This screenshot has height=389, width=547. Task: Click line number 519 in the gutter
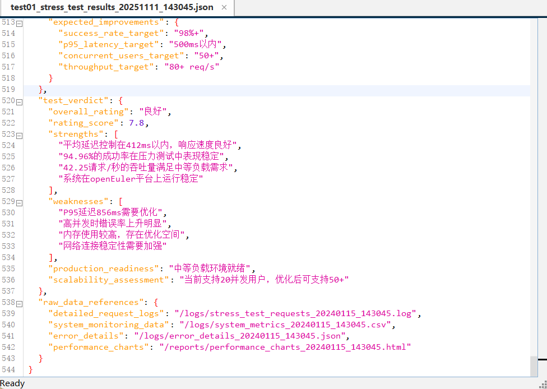8,89
